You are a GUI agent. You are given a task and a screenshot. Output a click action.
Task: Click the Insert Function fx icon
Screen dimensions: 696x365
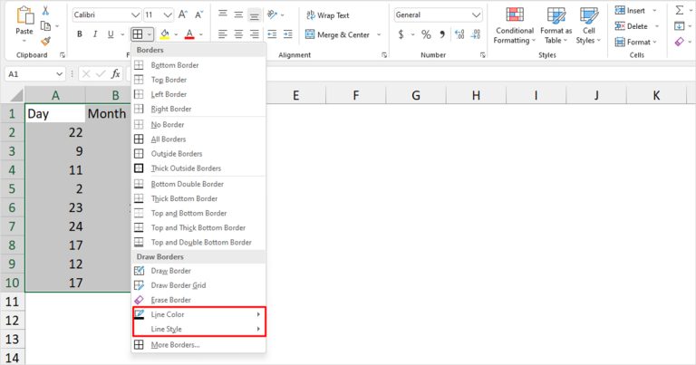(115, 73)
